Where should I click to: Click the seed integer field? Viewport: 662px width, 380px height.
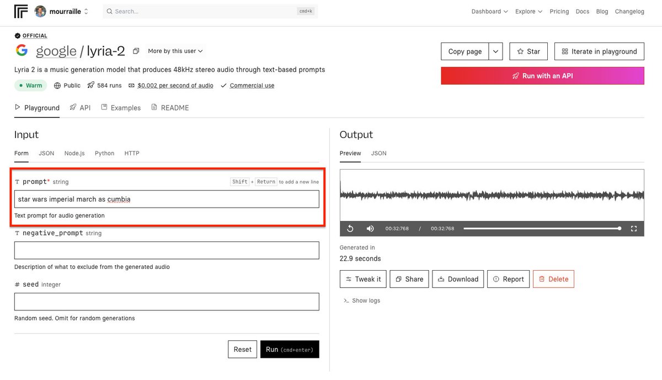pyautogui.click(x=167, y=302)
